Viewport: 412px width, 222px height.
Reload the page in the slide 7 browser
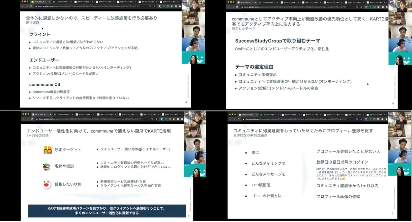click(238, 119)
